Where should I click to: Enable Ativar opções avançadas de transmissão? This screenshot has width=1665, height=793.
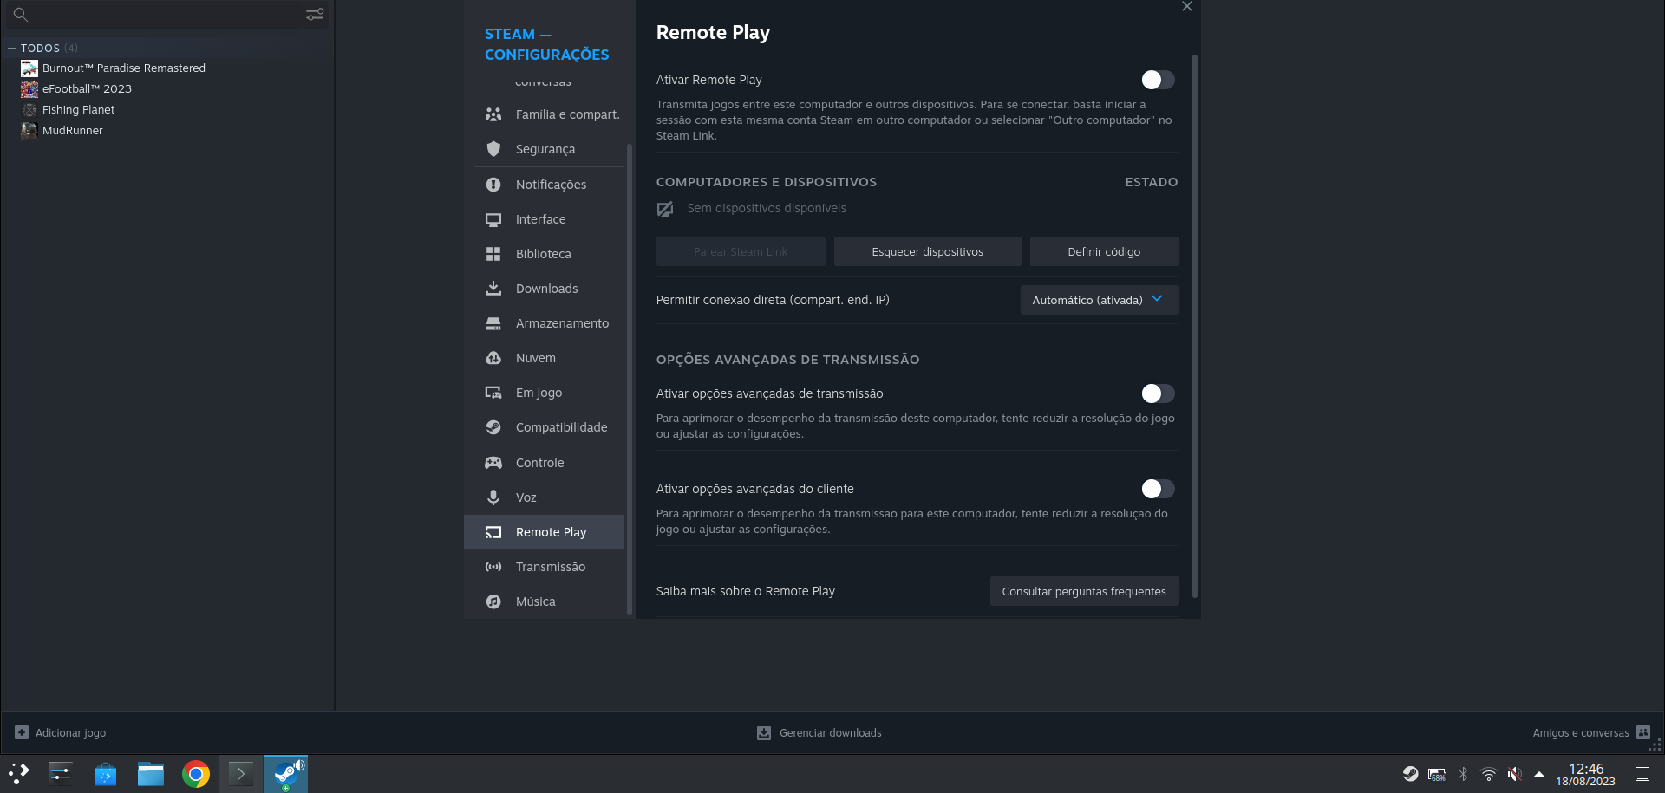click(1157, 393)
